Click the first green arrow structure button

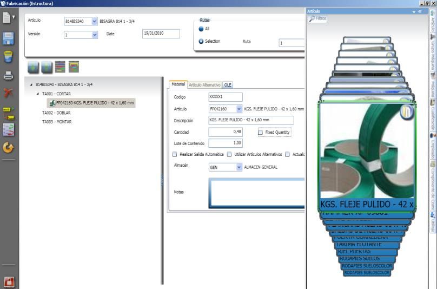[34, 66]
